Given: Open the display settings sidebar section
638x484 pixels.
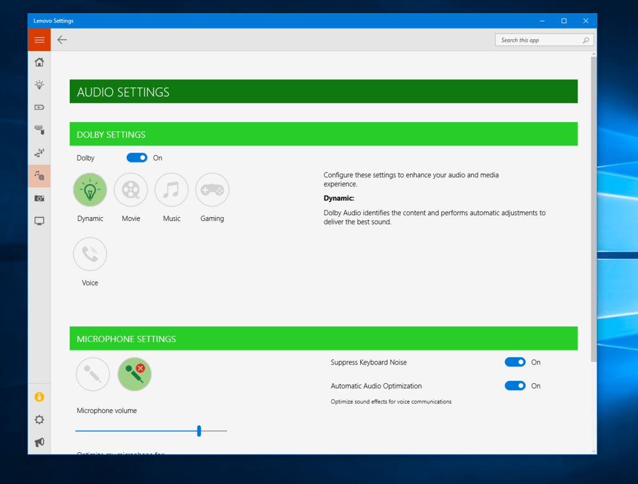Looking at the screenshot, I should tap(39, 221).
